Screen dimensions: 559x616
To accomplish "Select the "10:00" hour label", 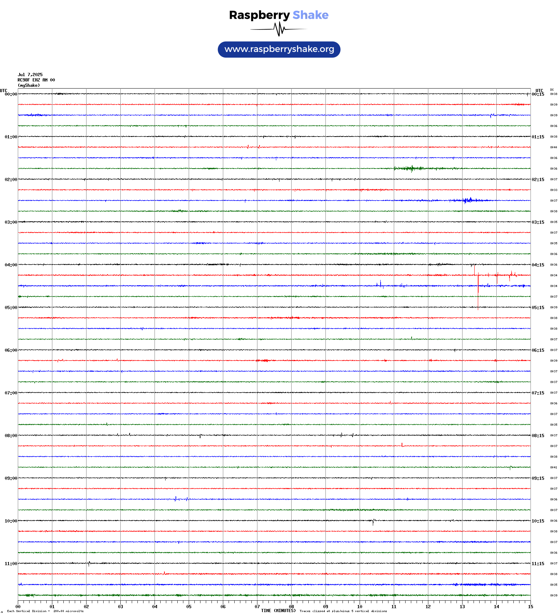I will [11, 521].
